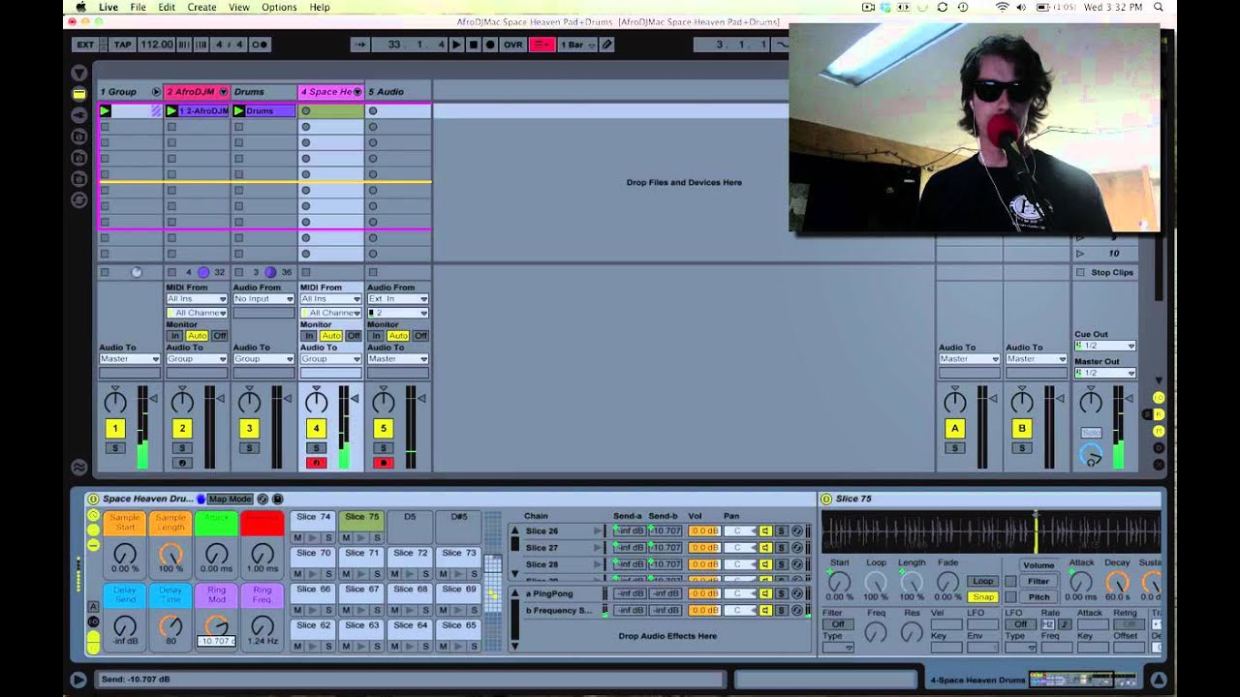Toggle the Follow arrow button

tap(359, 45)
